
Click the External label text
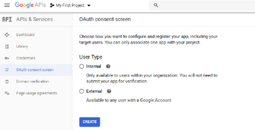coord(94,91)
